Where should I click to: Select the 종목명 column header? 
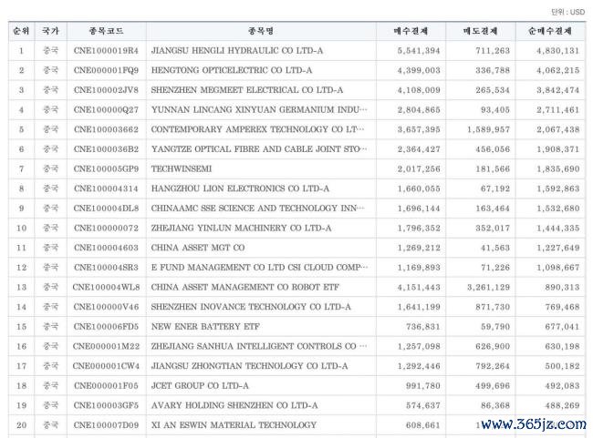(x=261, y=31)
